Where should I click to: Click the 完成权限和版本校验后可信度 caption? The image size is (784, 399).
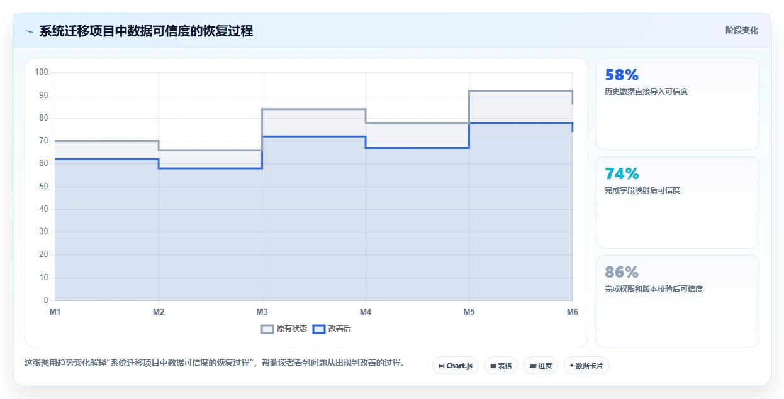(x=654, y=289)
